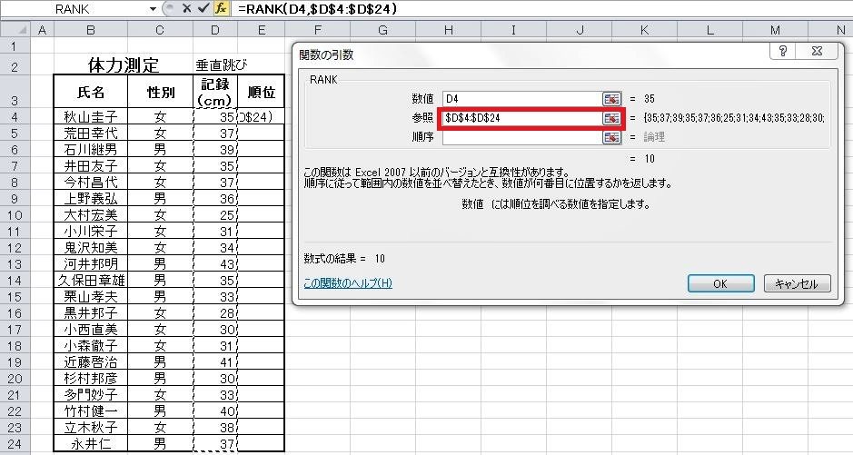The width and height of the screenshot is (853, 455).
Task: Click the Select All corner button
Action: tap(15, 30)
